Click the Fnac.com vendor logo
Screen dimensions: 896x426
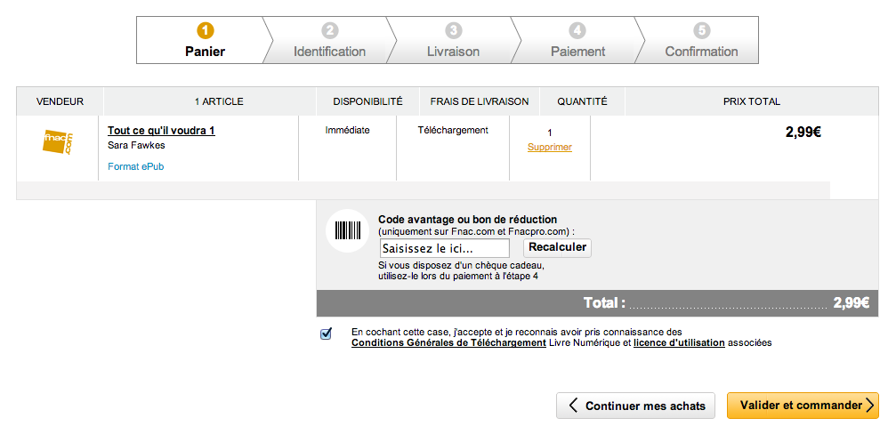[x=58, y=141]
